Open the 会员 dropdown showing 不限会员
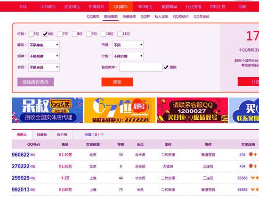 [x=44, y=67]
